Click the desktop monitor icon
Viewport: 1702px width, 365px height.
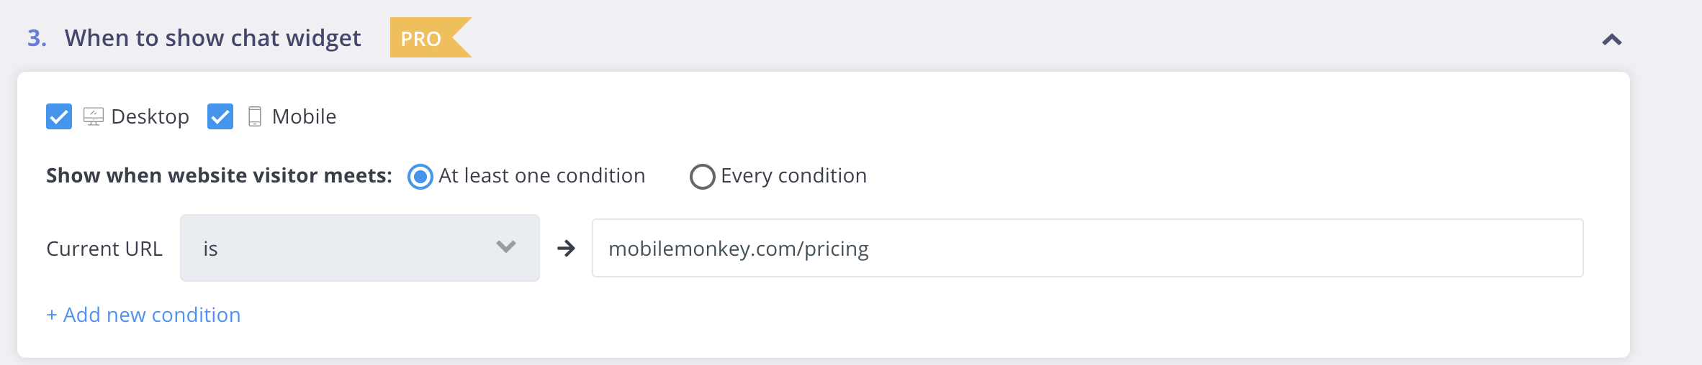94,116
